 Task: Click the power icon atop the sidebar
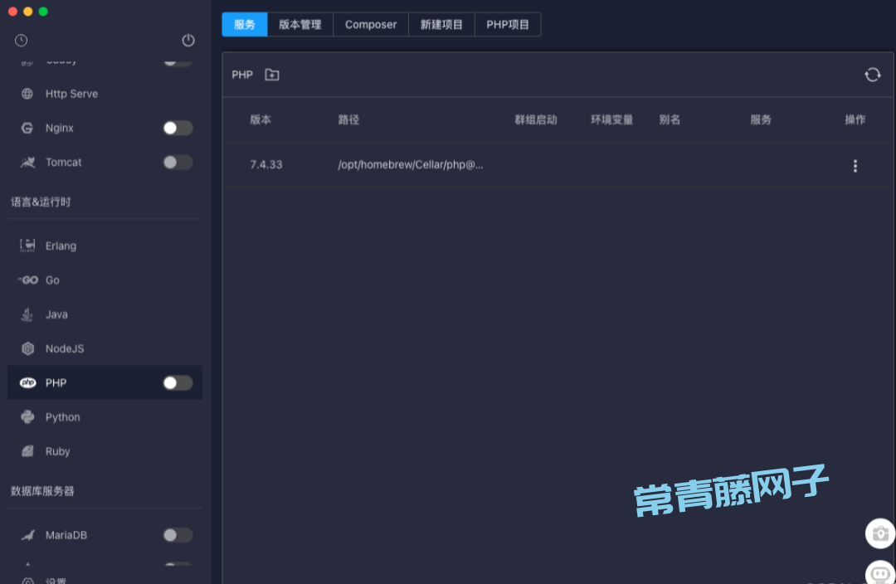tap(188, 39)
